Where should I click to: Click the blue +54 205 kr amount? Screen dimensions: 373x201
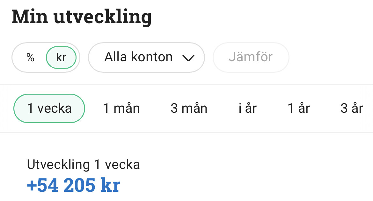tap(74, 185)
